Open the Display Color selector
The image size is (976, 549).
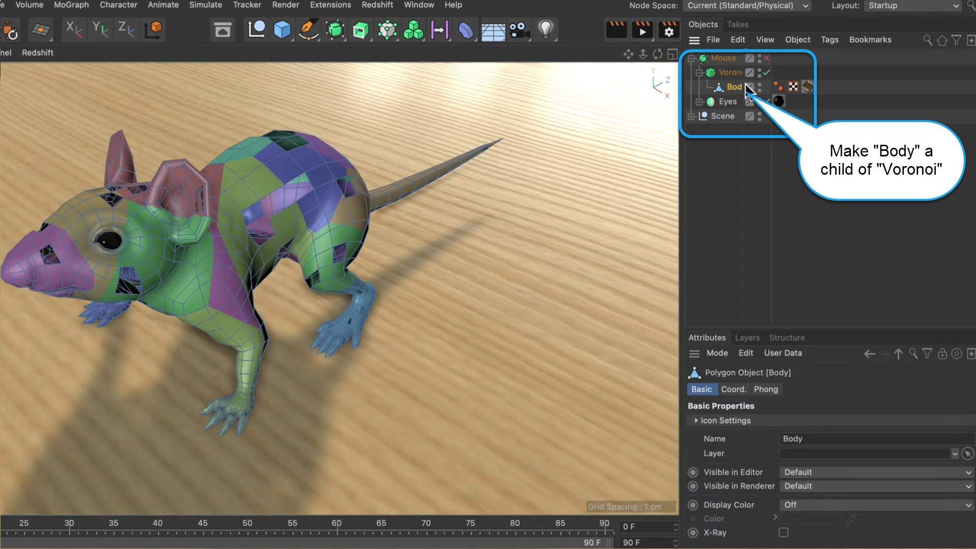tap(874, 505)
